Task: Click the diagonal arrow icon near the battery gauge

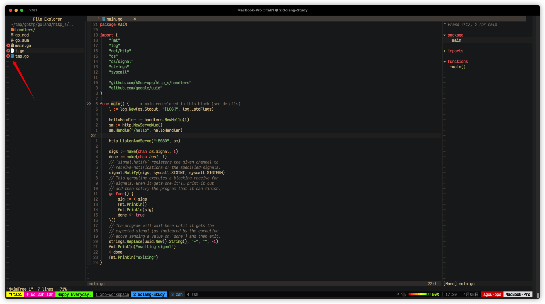Action: [397, 293]
